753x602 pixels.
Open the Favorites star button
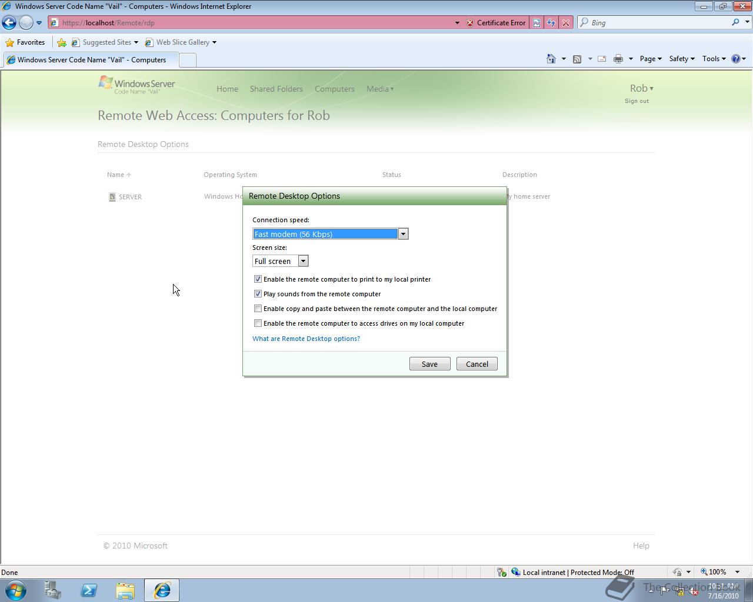(x=25, y=42)
